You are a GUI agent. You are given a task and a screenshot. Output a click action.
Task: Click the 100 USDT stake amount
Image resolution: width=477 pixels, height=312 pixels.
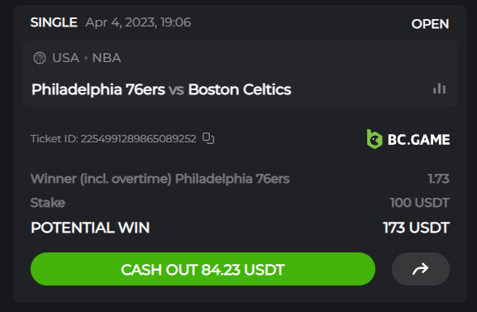[x=419, y=203]
